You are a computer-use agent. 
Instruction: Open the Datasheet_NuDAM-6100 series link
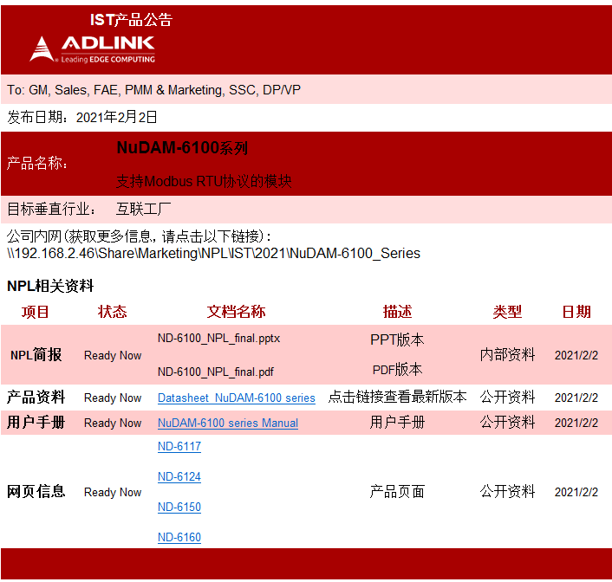pyautogui.click(x=236, y=398)
